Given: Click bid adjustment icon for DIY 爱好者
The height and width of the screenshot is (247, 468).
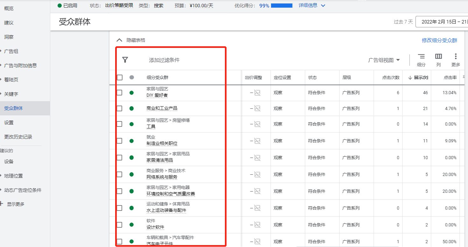Looking at the screenshot, I should 257,93.
